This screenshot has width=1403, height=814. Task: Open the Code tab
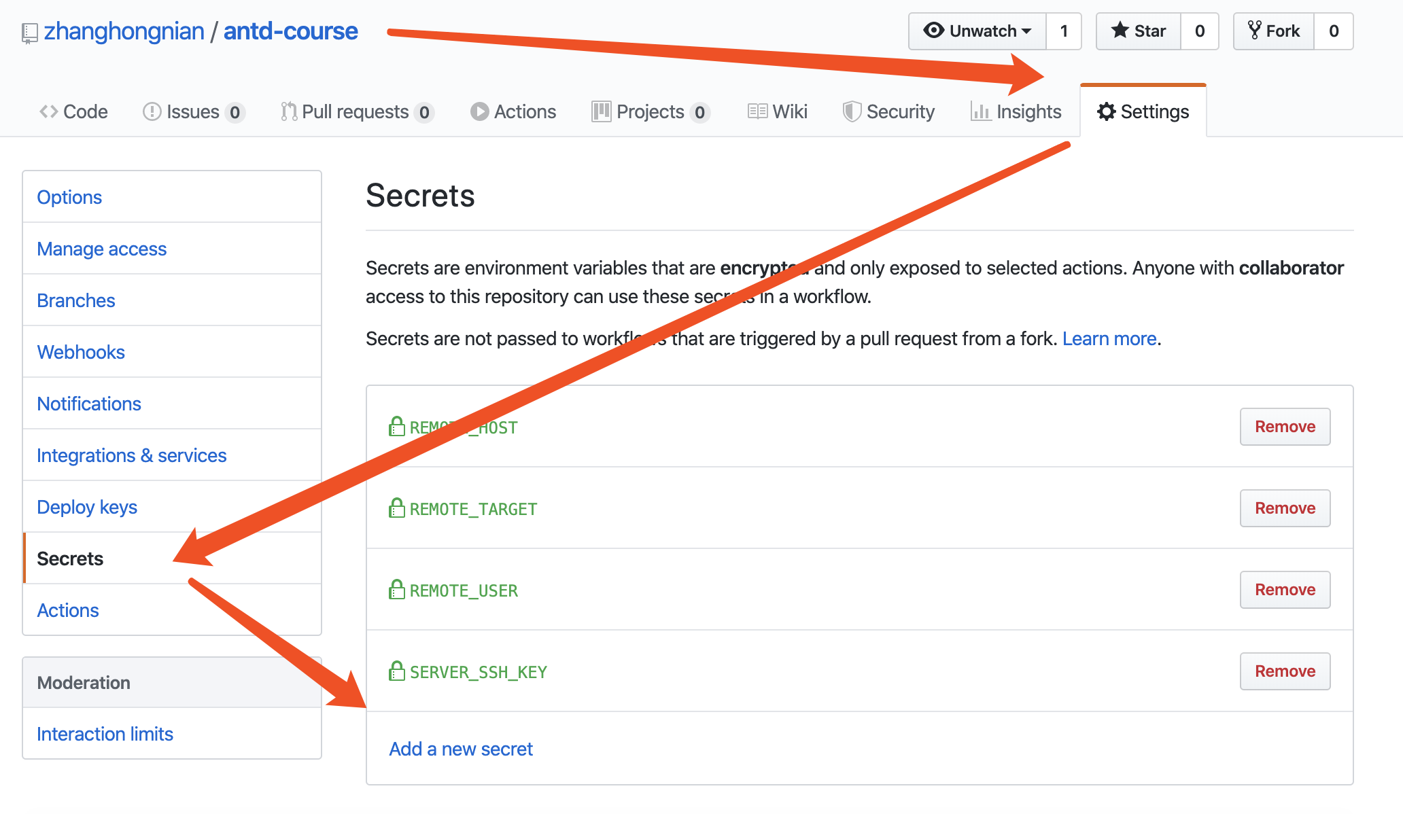pos(73,111)
